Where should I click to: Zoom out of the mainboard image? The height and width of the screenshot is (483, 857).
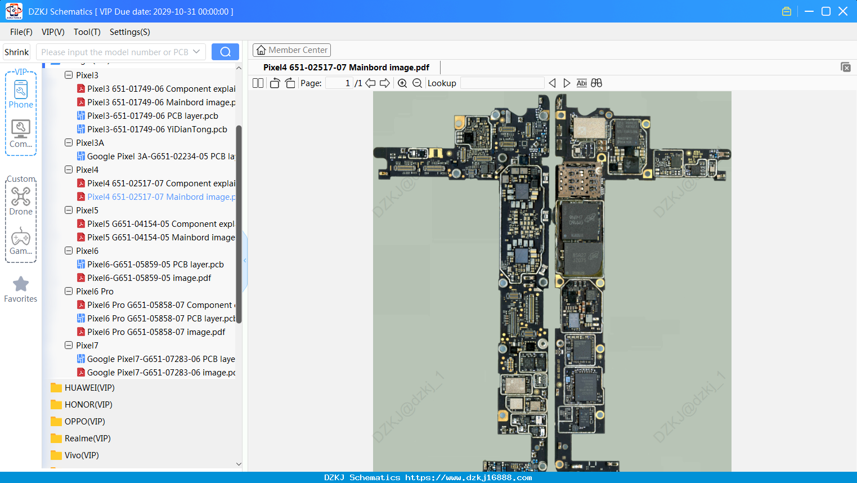417,83
